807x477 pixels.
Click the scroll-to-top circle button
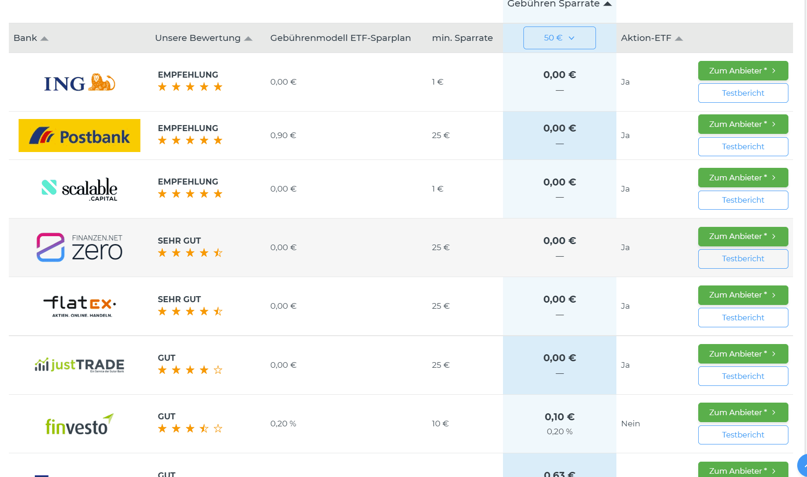pos(803,465)
